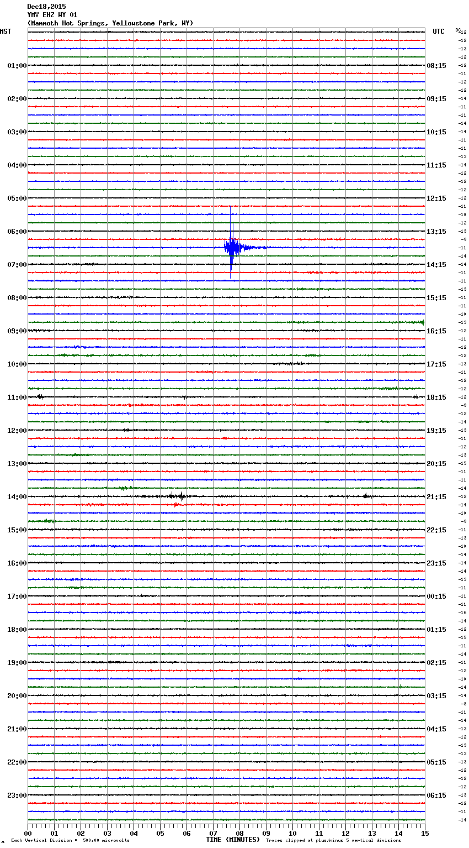Click the '00' minute tick label
This screenshot has width=469, height=848.
[x=28, y=833]
